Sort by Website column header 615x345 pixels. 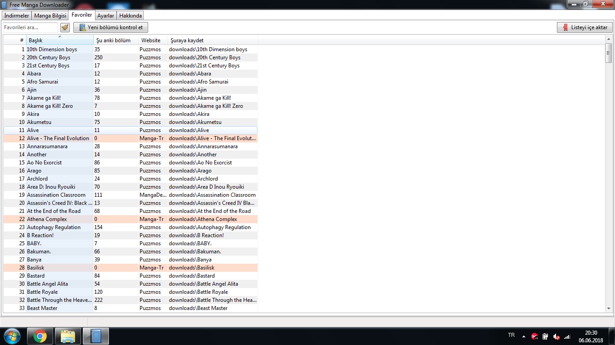click(x=153, y=40)
